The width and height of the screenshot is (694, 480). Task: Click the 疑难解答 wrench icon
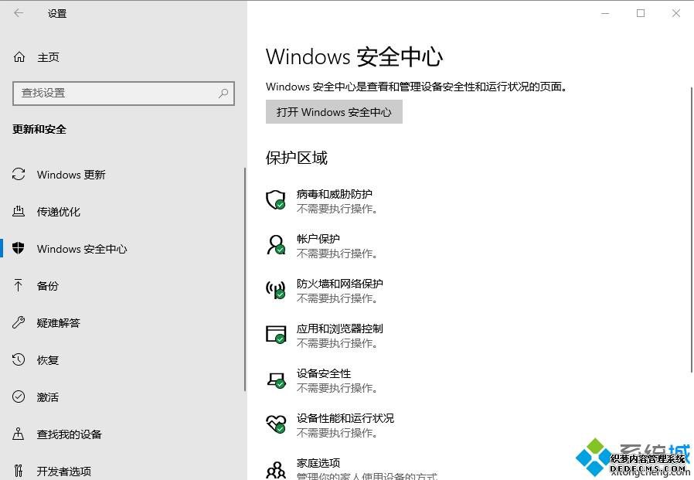click(19, 322)
